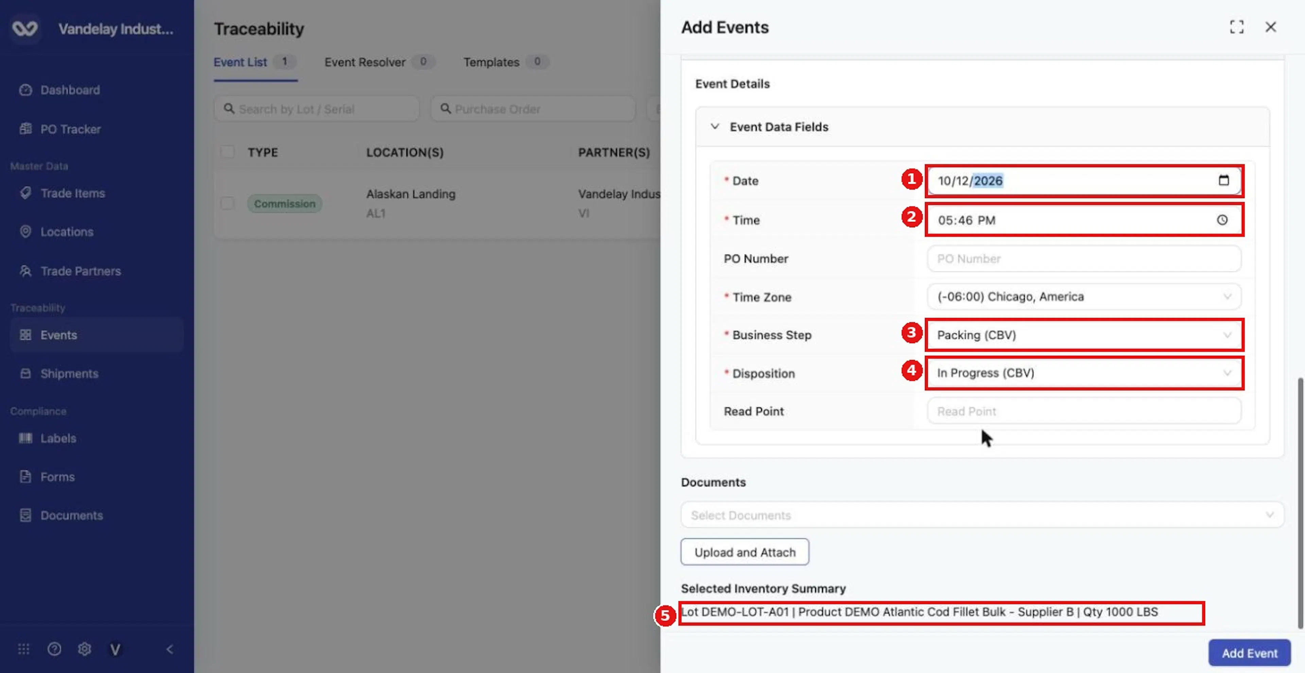
Task: Click the Search by Lot / Serial field
Action: [x=317, y=109]
